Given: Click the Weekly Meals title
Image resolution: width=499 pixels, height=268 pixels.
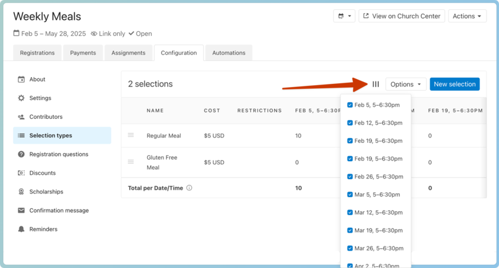Looking at the screenshot, I should coord(47,17).
